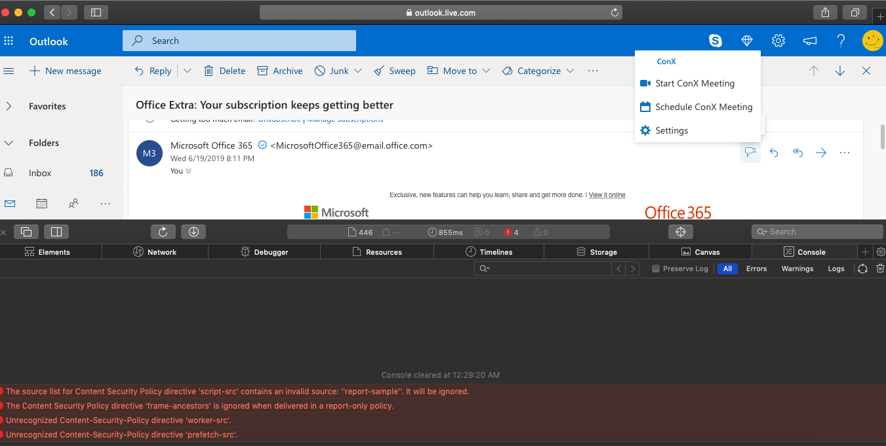Open People view from the sidebar
The image size is (886, 446).
point(73,203)
